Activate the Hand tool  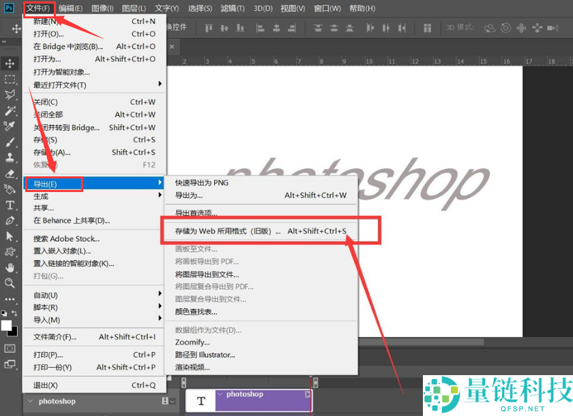point(10,268)
